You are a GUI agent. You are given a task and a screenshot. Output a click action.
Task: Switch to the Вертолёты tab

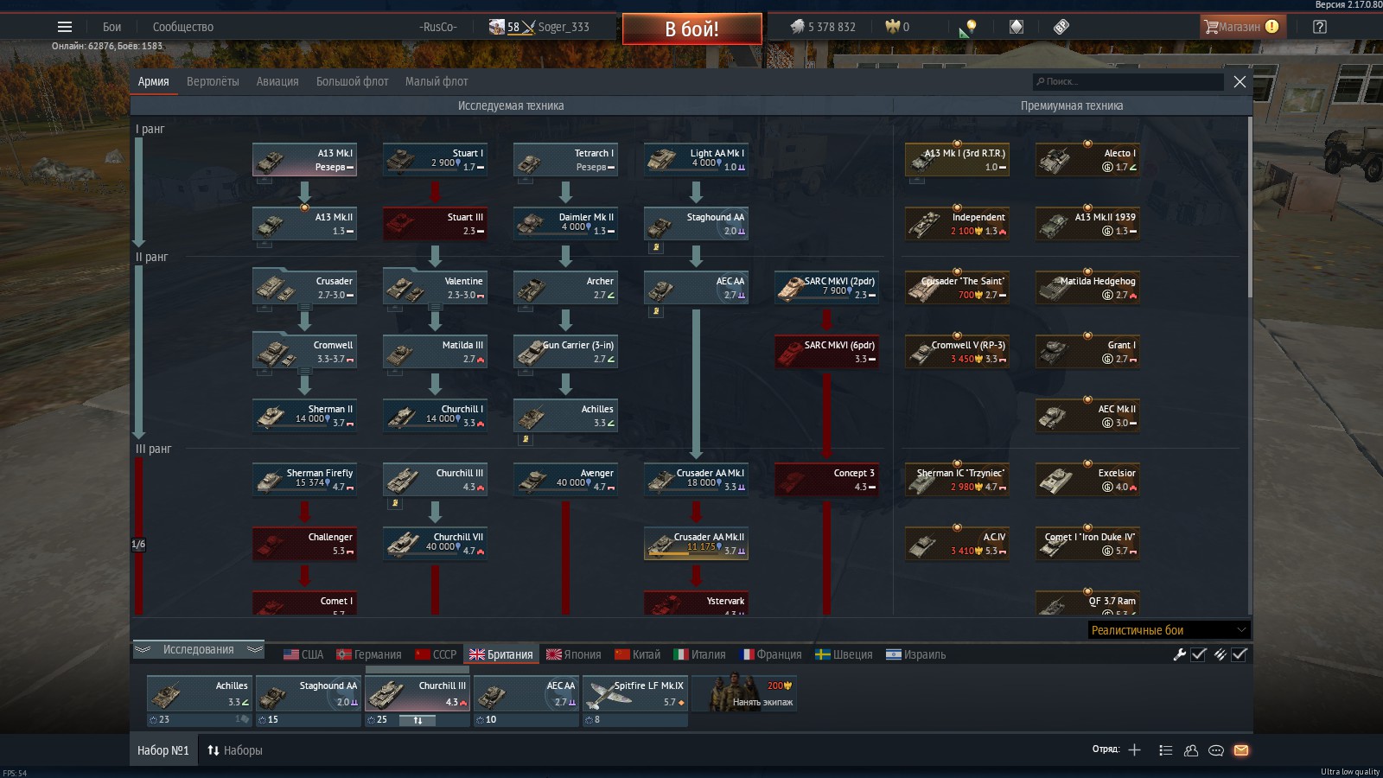(x=213, y=81)
